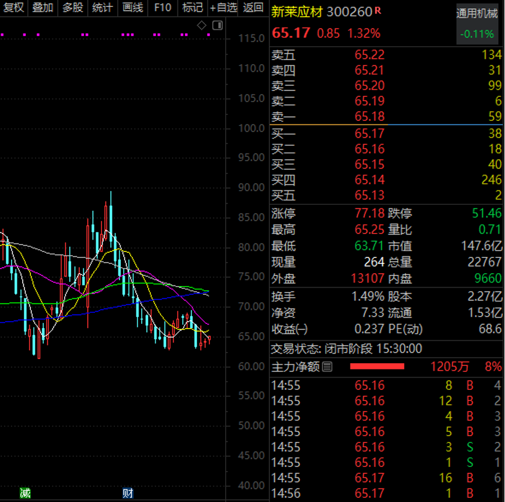Open the 主力净额 detail list icon

327,367
